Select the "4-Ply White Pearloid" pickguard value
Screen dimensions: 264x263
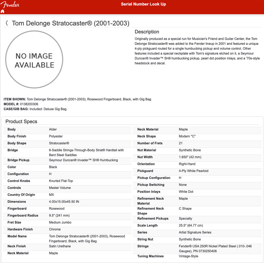193,171
